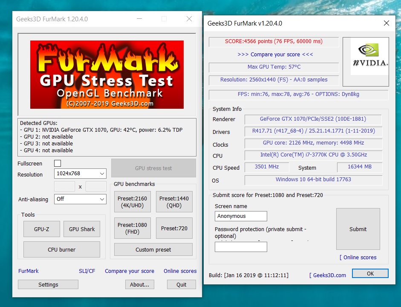This screenshot has width=401, height=307.
Task: Click the 16344 MB system memory field
Action: click(x=360, y=167)
